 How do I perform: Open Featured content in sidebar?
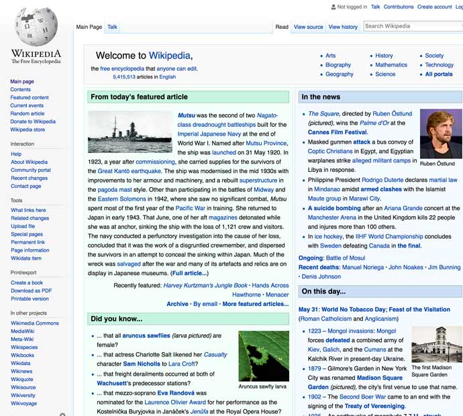click(x=30, y=97)
